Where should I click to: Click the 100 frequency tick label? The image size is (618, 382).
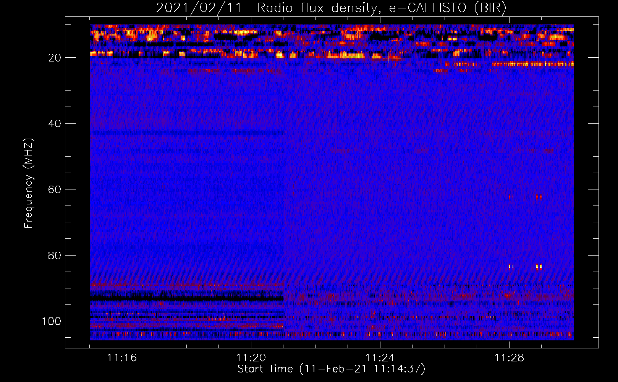point(52,321)
